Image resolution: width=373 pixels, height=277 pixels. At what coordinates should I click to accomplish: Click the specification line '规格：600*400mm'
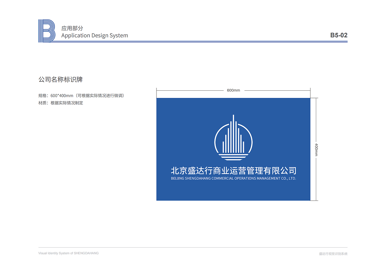82,96
